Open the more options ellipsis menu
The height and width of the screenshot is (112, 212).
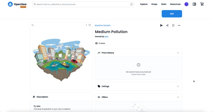[x=179, y=26]
